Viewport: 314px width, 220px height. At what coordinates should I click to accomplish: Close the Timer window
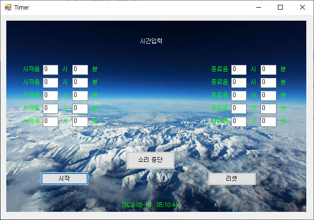click(x=302, y=7)
